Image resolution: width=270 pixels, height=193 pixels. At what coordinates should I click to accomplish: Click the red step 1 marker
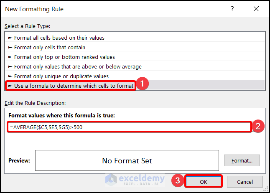click(x=143, y=84)
